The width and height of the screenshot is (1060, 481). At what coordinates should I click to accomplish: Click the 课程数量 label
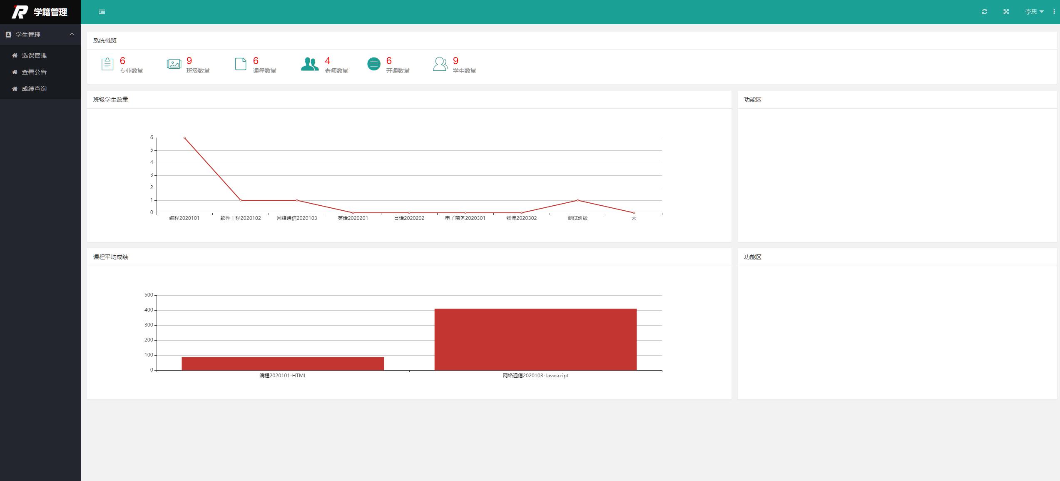265,71
